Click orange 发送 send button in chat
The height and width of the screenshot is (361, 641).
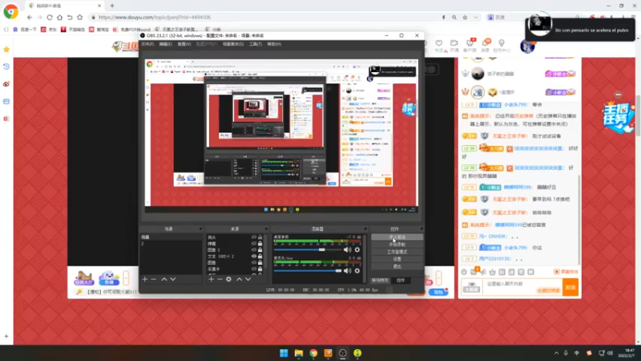570,287
